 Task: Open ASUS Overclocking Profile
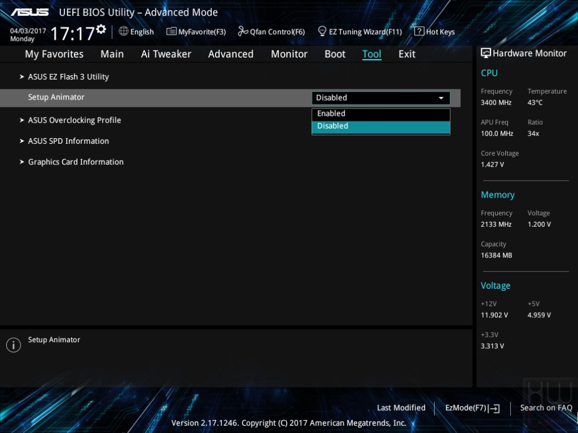point(75,120)
